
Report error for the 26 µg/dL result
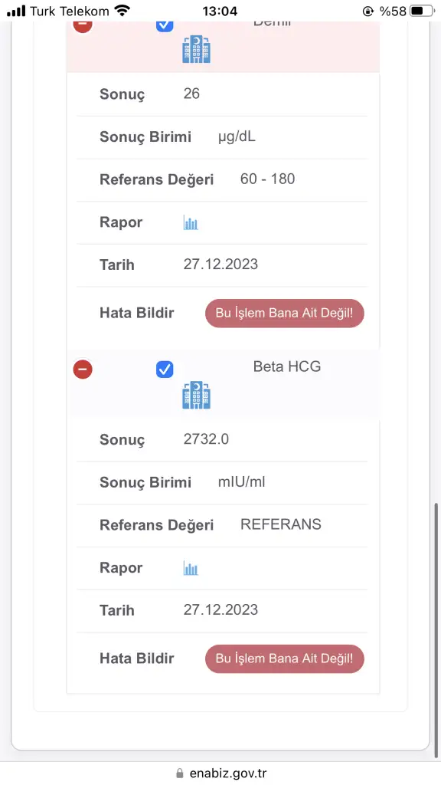point(285,314)
